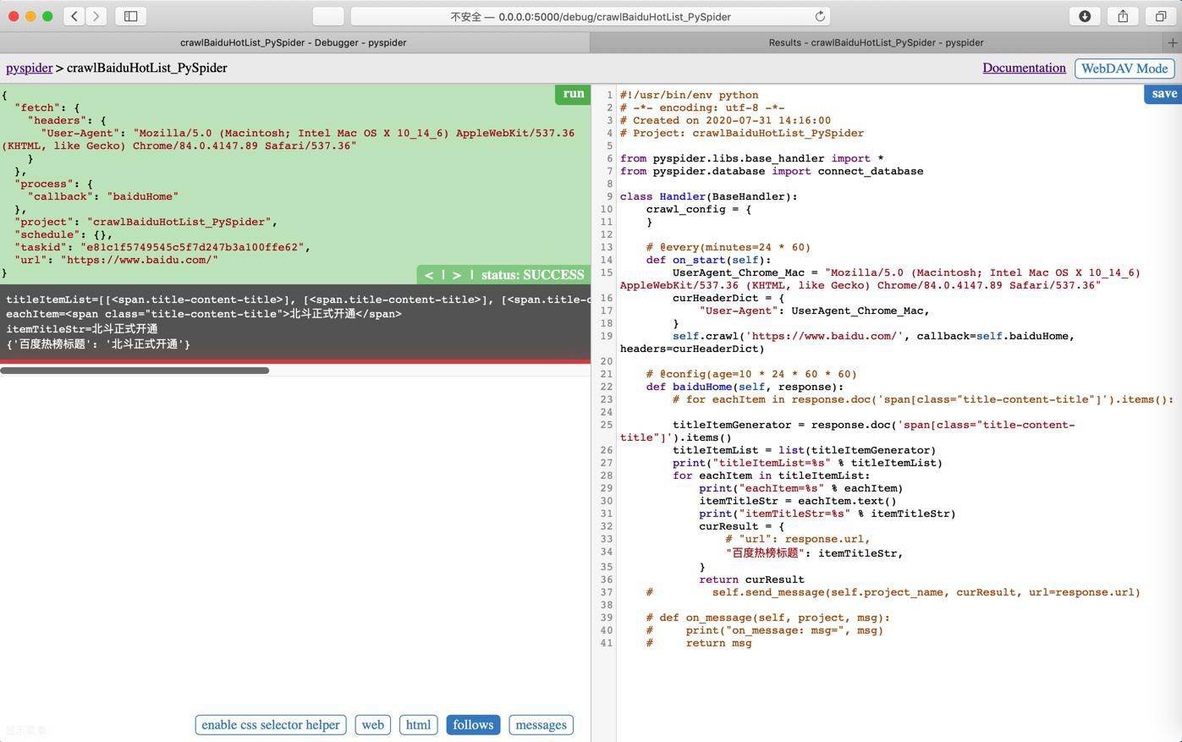
Task: Click code line return curResult
Action: (x=751, y=580)
